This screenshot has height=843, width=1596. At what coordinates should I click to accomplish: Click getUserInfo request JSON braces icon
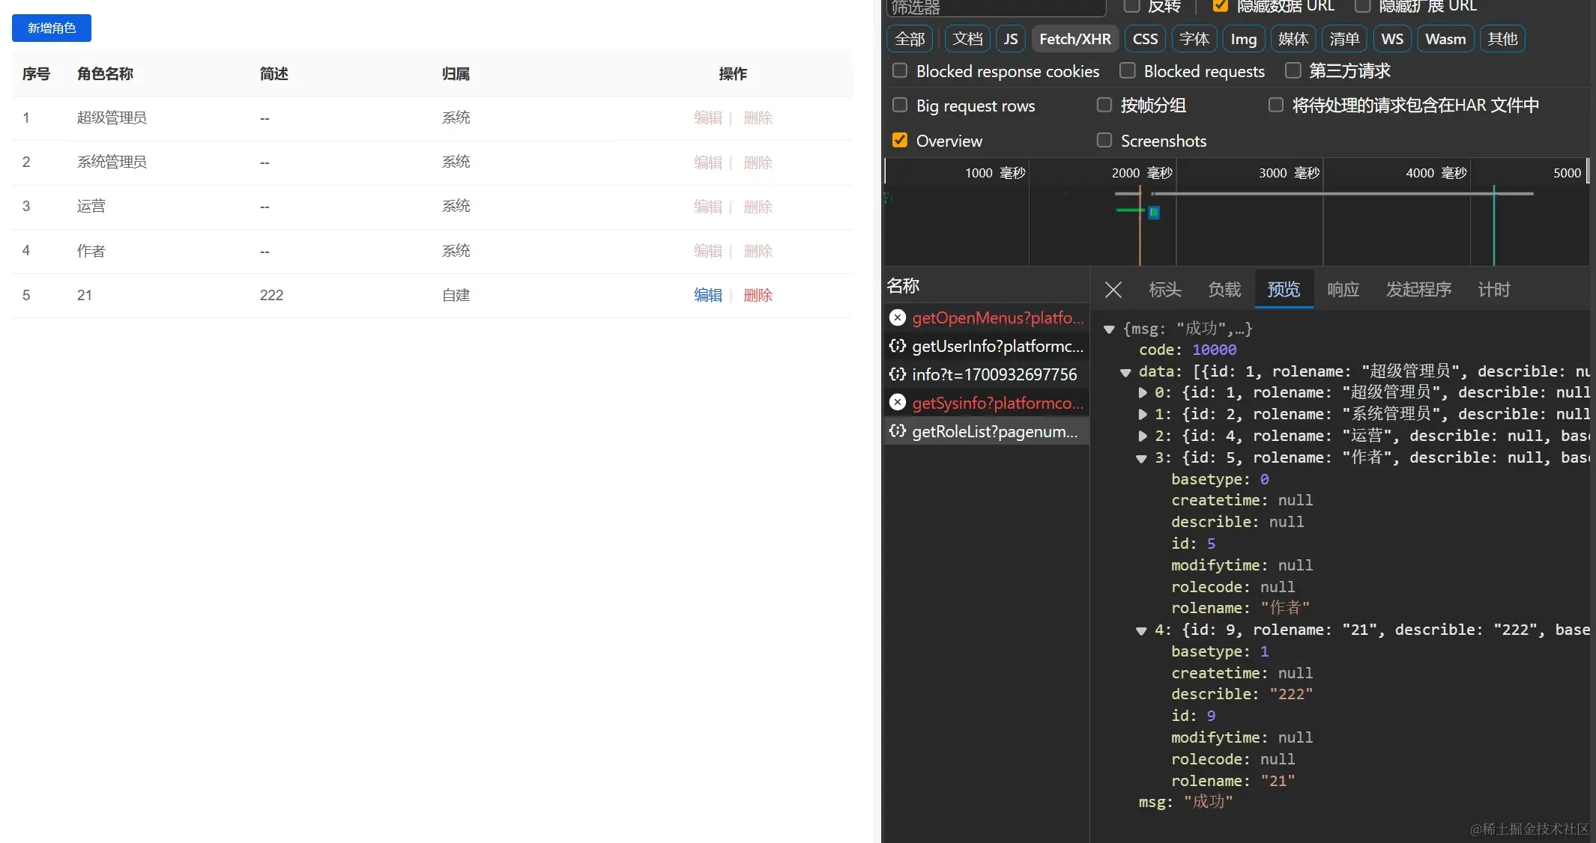(898, 346)
